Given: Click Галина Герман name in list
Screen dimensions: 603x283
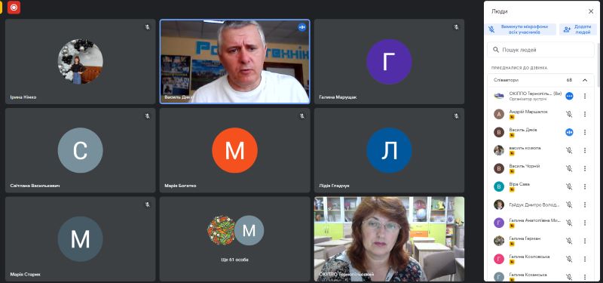Looking at the screenshot, I should click(525, 238).
